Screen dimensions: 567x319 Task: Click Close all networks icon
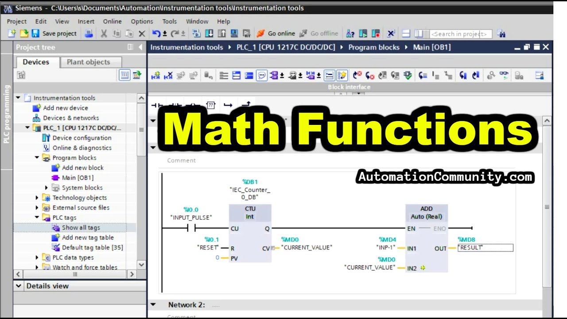[x=249, y=75]
